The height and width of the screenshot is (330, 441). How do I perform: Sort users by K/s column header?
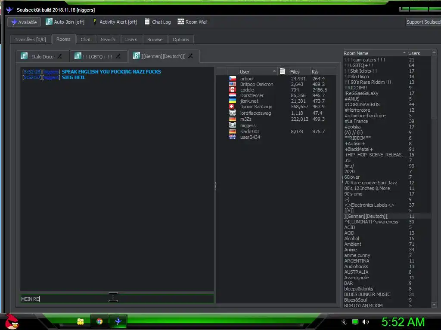(323, 72)
